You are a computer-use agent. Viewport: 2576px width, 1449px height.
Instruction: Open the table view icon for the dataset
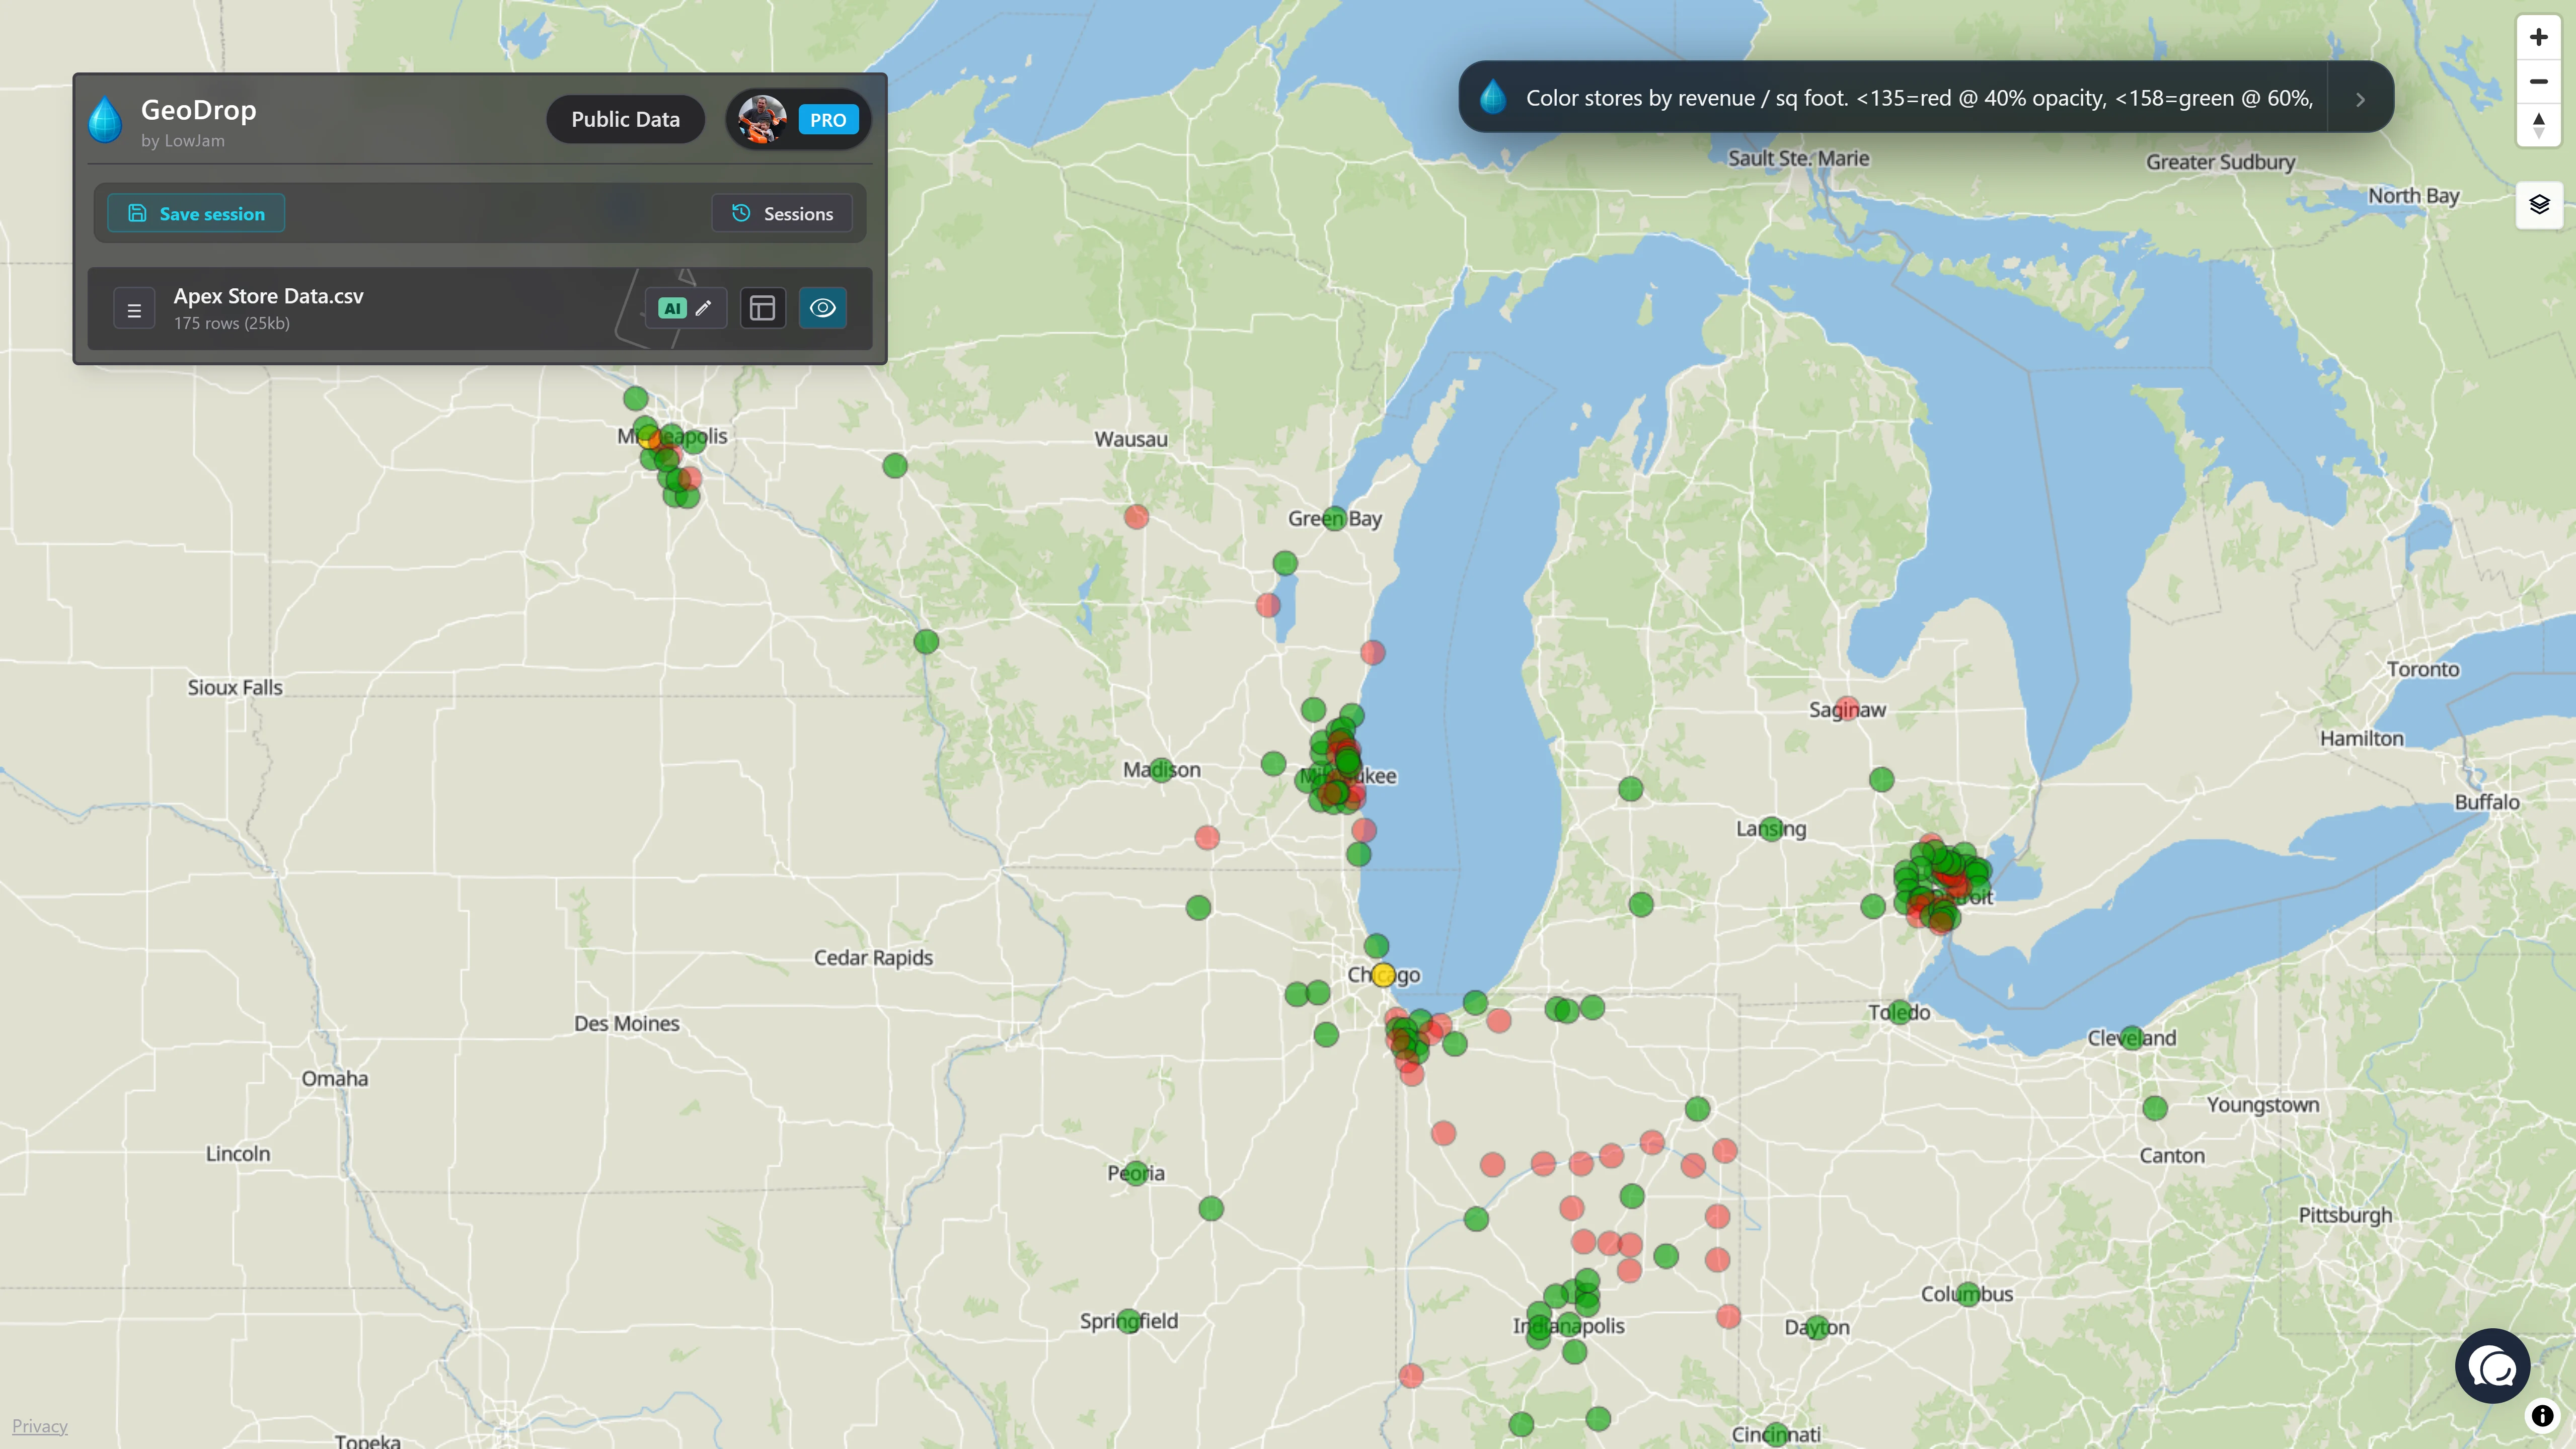click(x=763, y=308)
